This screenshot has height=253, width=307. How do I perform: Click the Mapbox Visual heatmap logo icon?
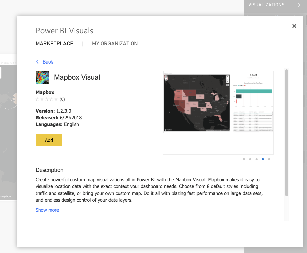pyautogui.click(x=42, y=77)
